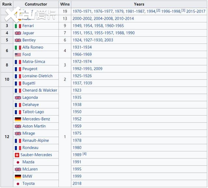
Task: Open footnote reference [2] after 1994
Action: pyautogui.click(x=158, y=10)
